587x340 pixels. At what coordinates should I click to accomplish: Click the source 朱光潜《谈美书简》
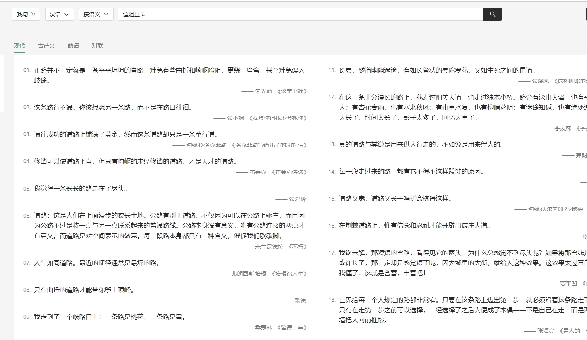(281, 91)
